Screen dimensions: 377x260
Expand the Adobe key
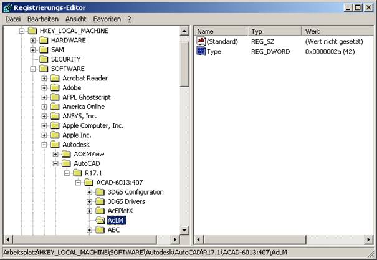click(44, 88)
